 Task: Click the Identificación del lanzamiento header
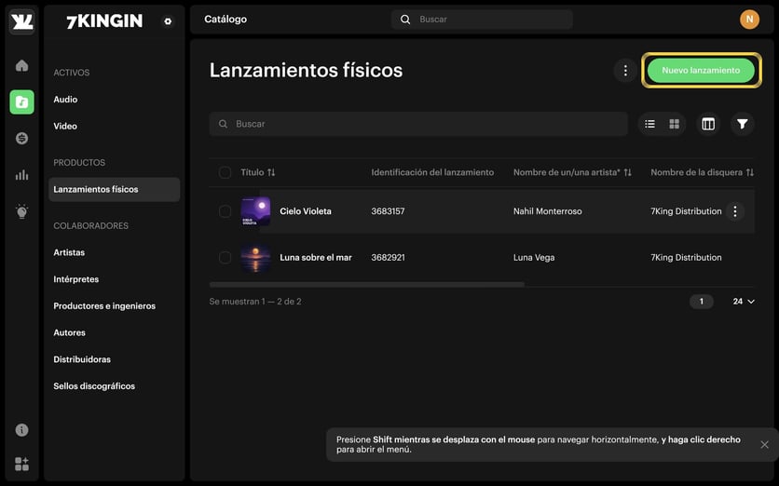coord(432,172)
